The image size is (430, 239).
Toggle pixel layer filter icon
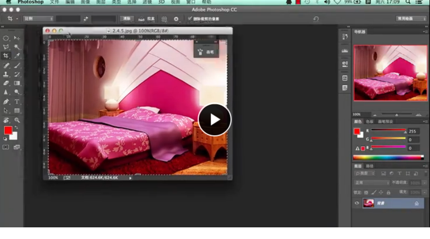pyautogui.click(x=383, y=174)
